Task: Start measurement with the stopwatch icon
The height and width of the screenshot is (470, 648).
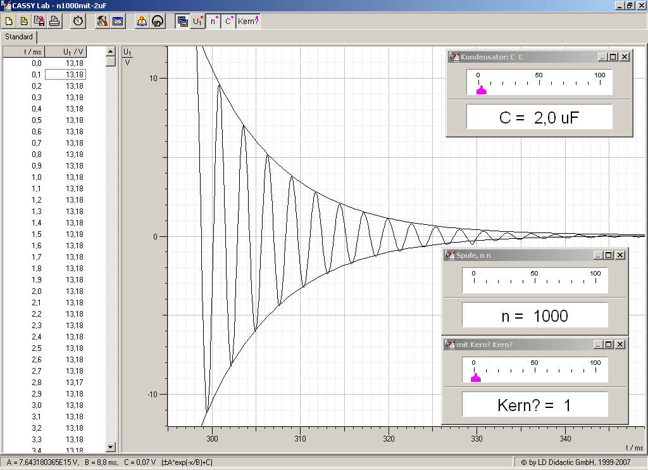Action: [x=78, y=21]
